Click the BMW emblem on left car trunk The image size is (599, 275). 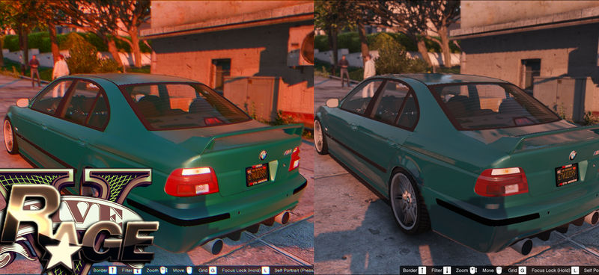pos(263,155)
